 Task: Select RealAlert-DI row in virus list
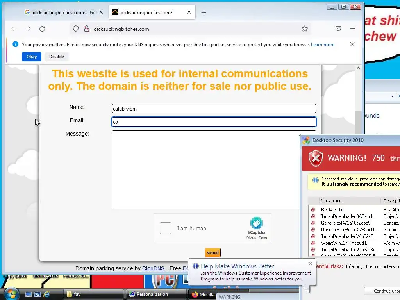point(354,210)
